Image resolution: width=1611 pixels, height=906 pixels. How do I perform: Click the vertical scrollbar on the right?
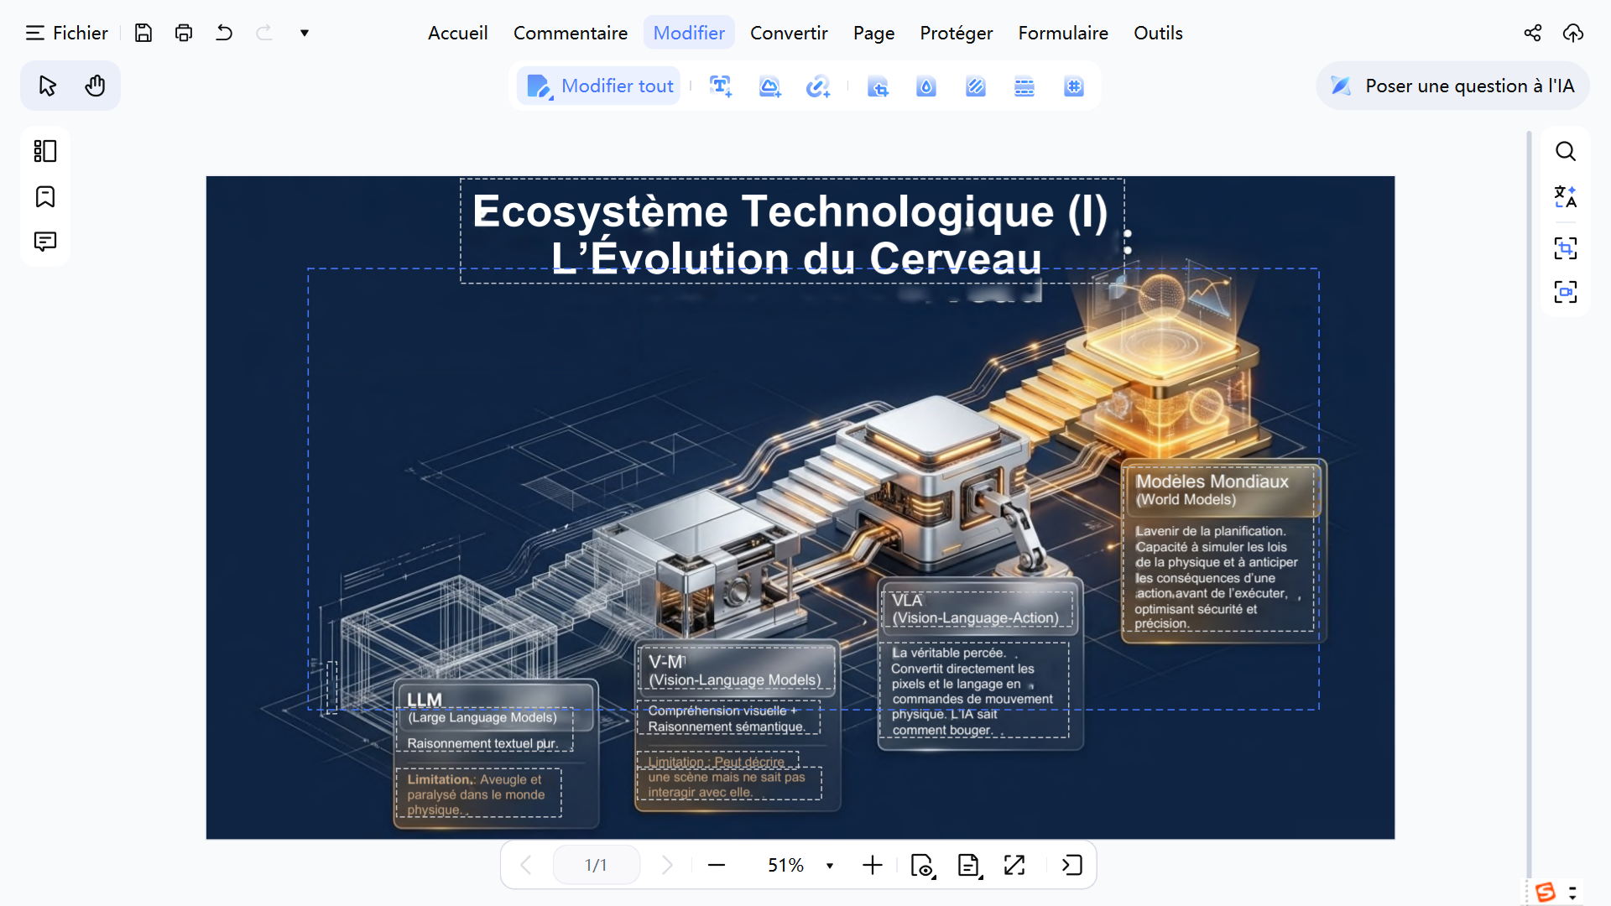point(1529,503)
